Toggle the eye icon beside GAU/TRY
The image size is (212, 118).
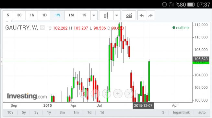tap(42, 28)
